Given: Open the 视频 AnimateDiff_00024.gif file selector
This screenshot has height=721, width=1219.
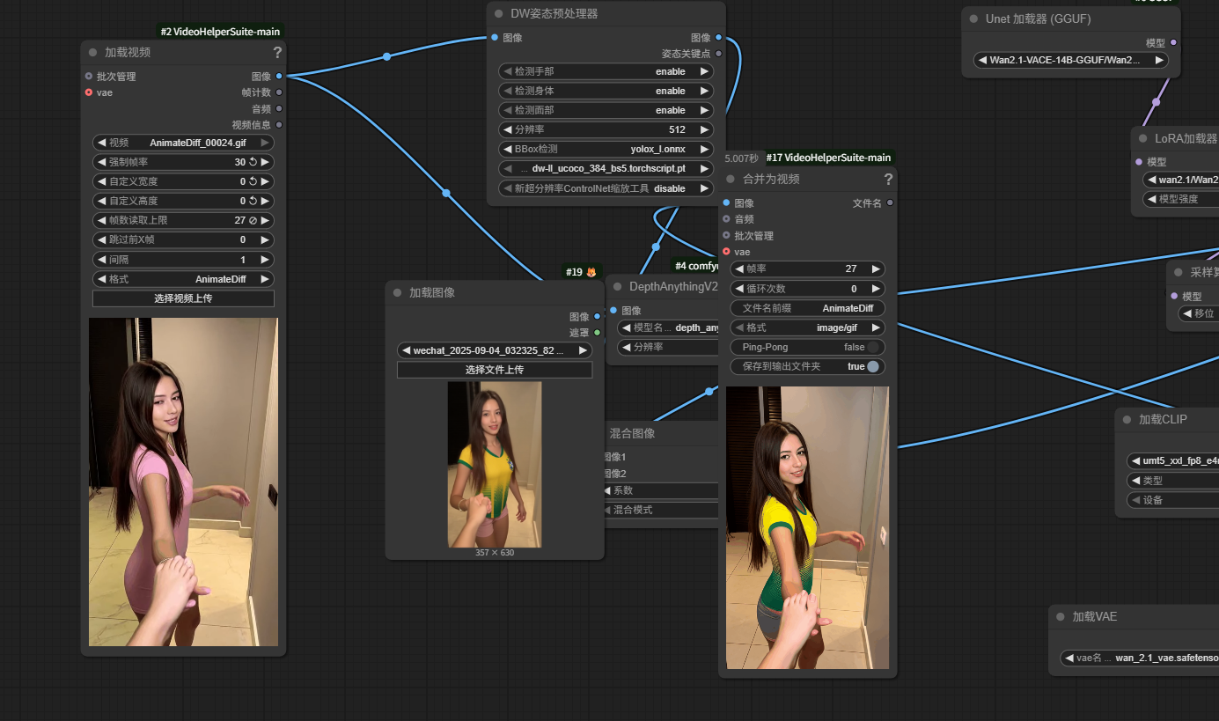Looking at the screenshot, I should coord(183,143).
